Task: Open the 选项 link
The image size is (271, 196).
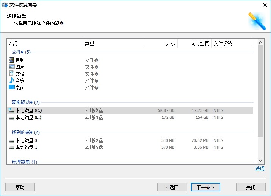Action: [260, 169]
